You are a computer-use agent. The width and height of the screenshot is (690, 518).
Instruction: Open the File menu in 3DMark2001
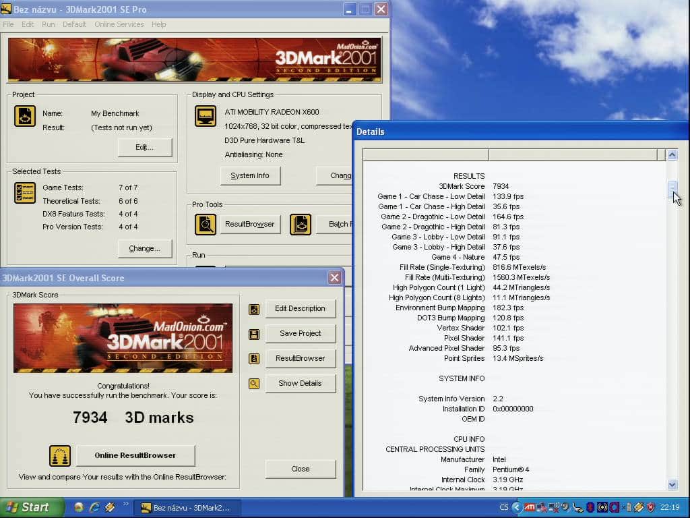point(8,24)
